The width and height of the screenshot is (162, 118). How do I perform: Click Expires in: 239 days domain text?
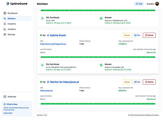[118, 23]
